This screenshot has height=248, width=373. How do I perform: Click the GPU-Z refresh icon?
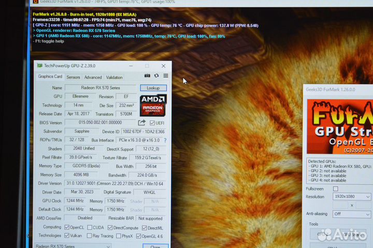(156, 76)
